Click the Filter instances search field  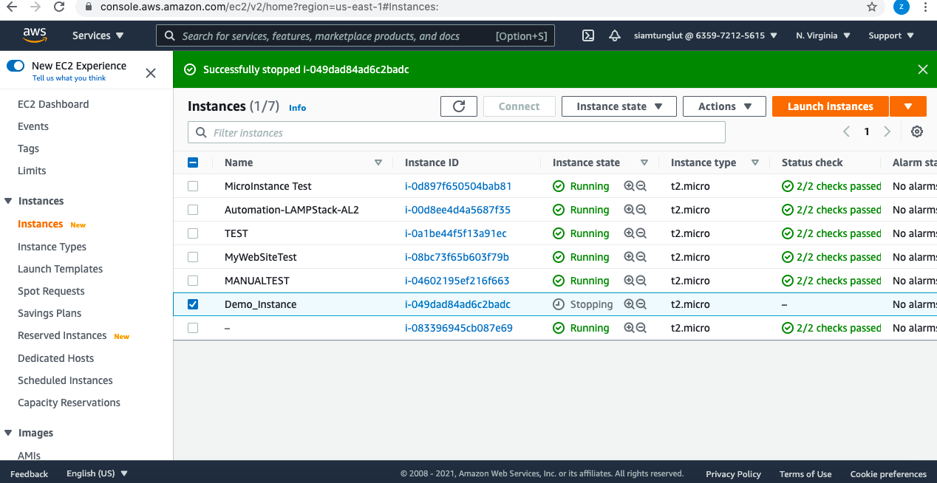[x=457, y=132]
